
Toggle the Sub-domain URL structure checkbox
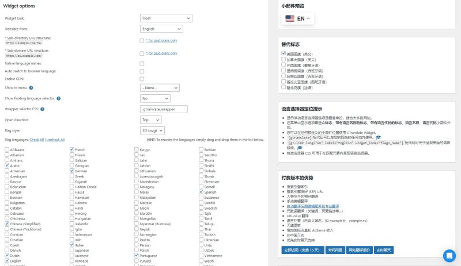click(x=142, y=53)
